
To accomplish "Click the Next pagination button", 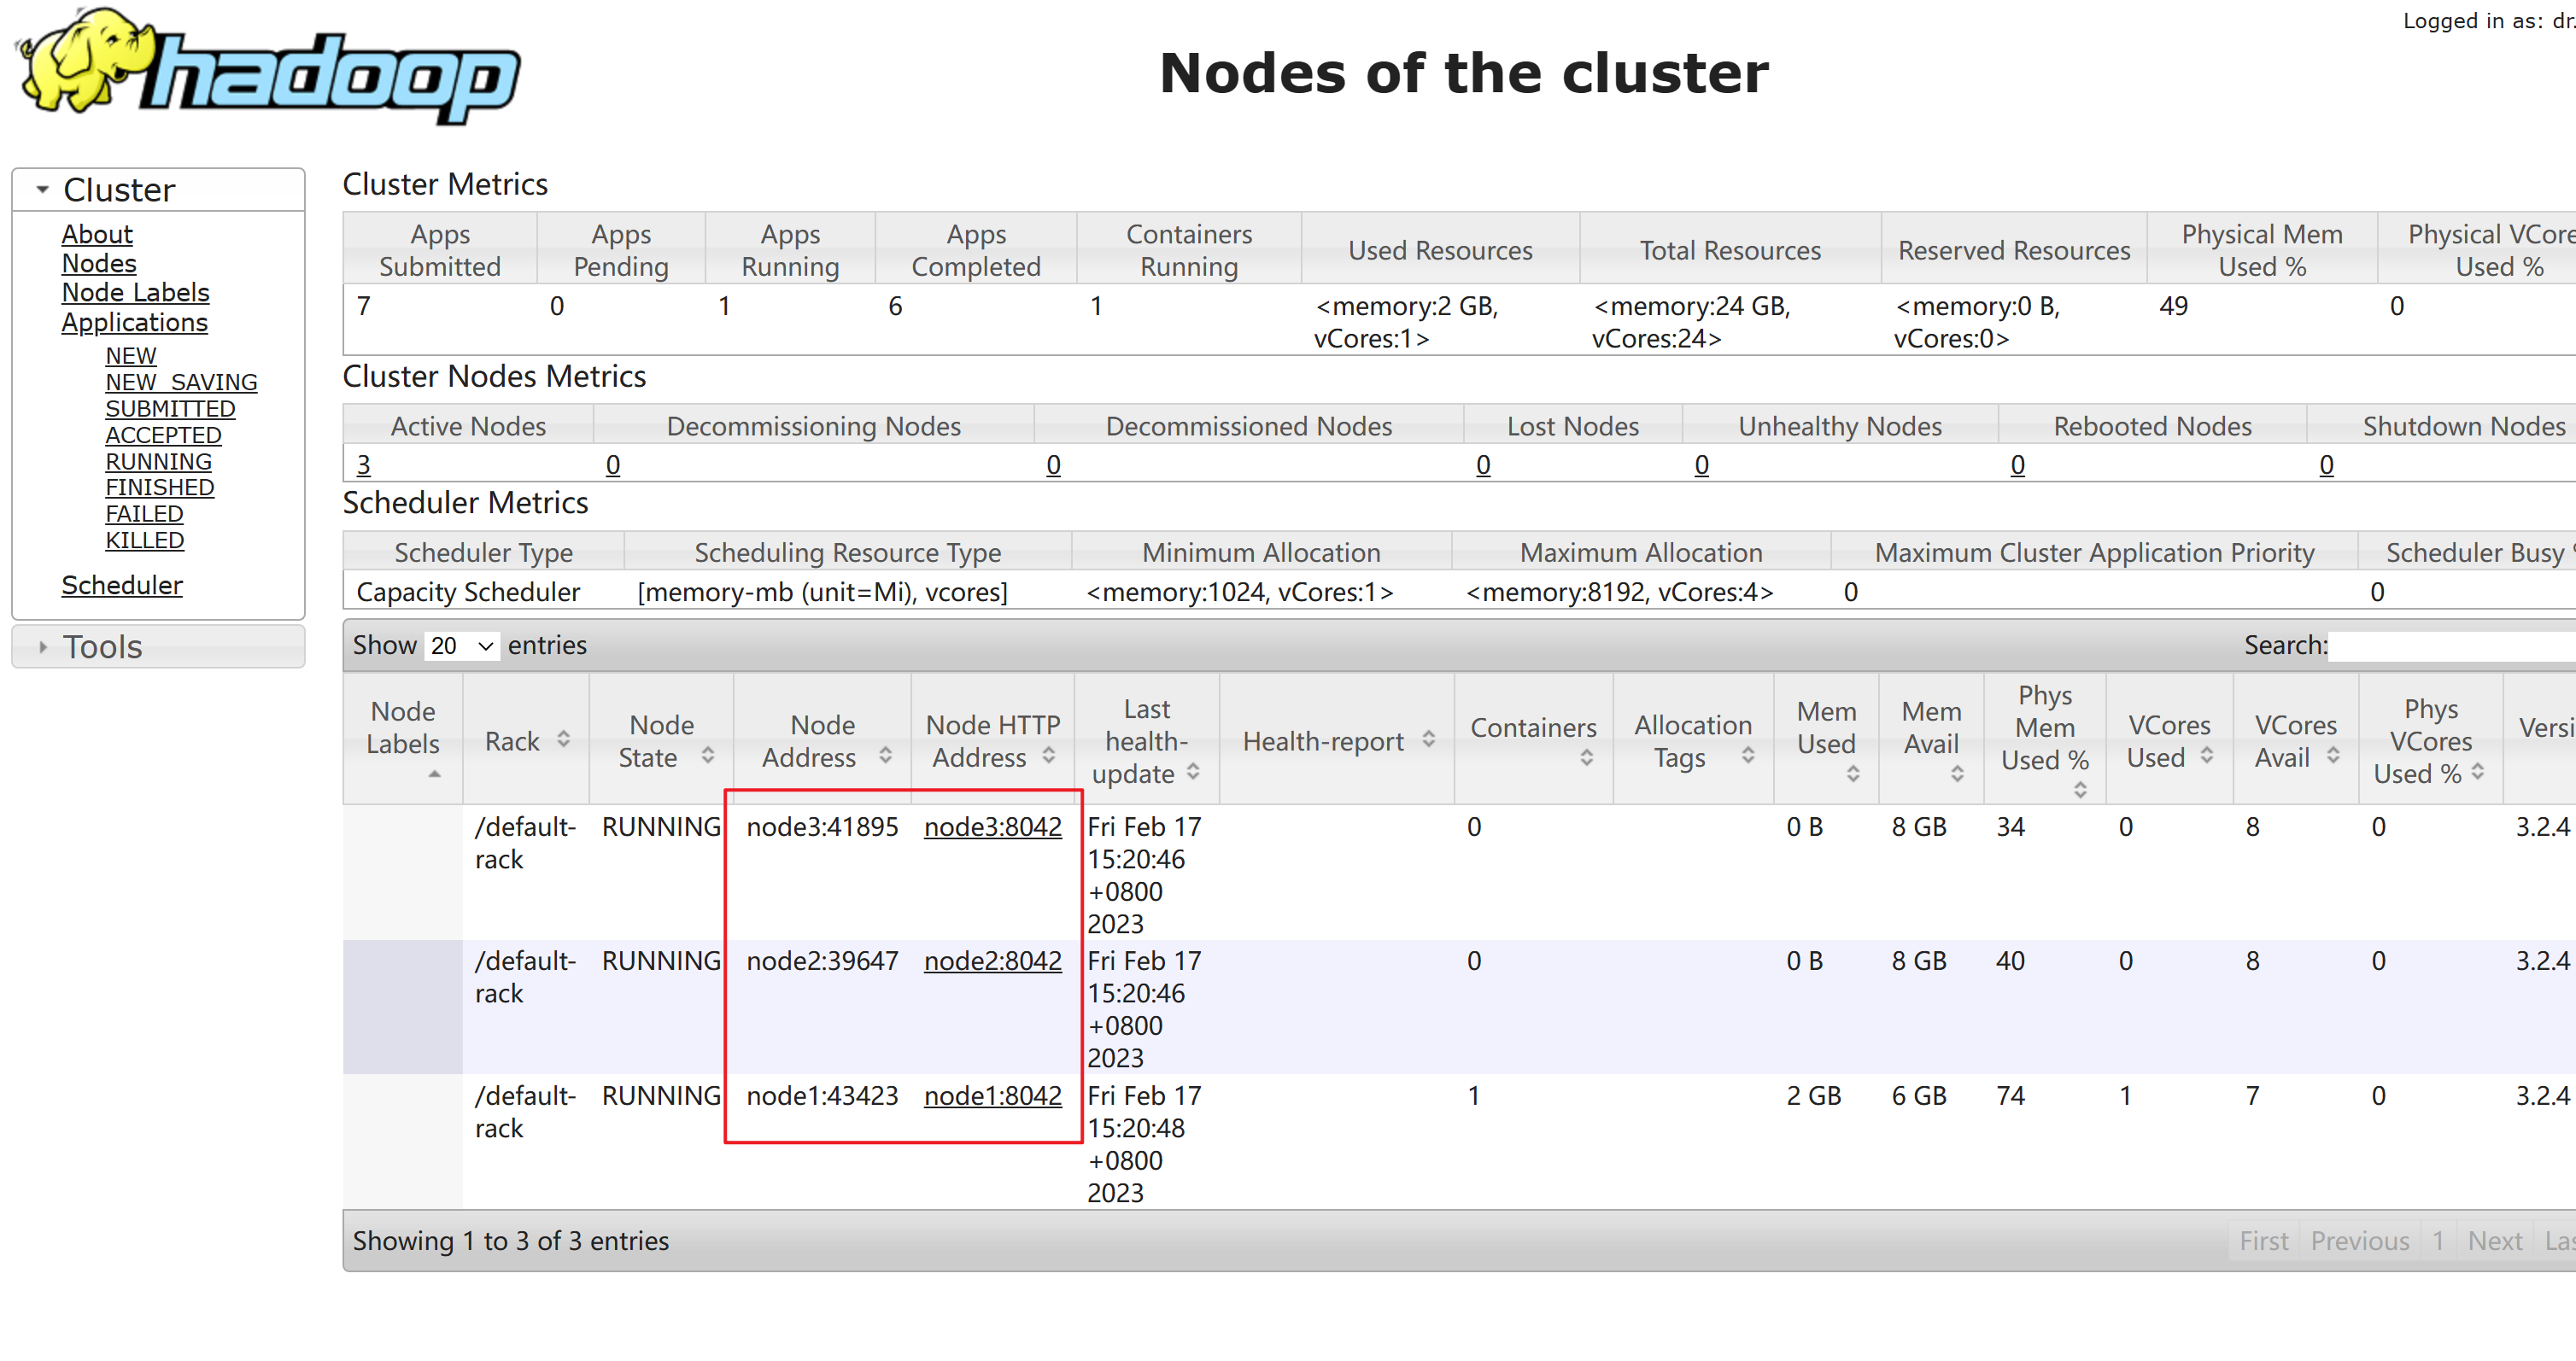I will (2494, 1241).
